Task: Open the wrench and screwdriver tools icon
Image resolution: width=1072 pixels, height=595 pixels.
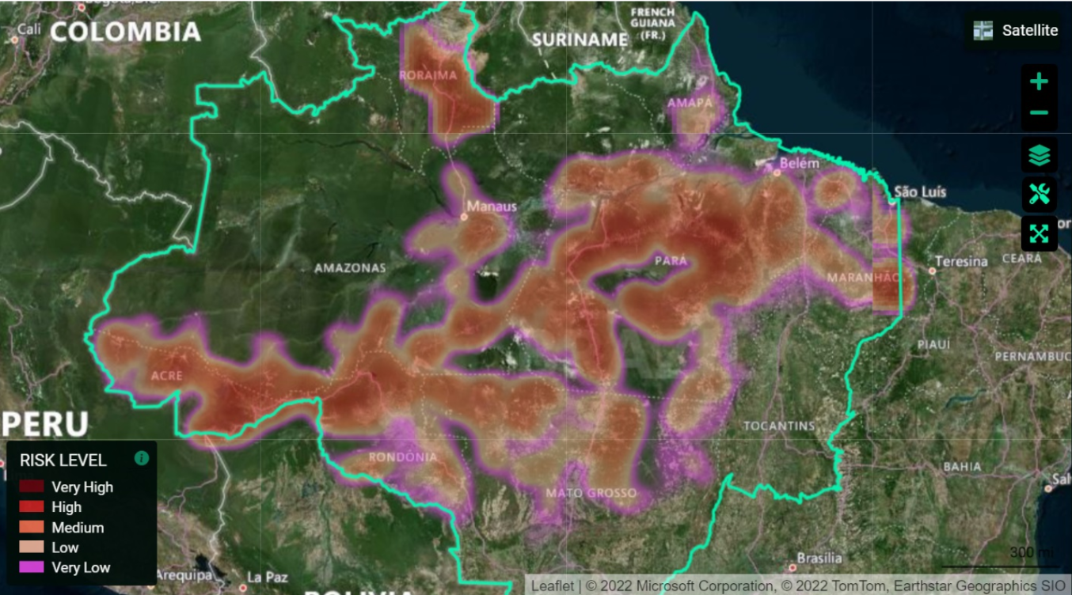Action: click(1039, 194)
